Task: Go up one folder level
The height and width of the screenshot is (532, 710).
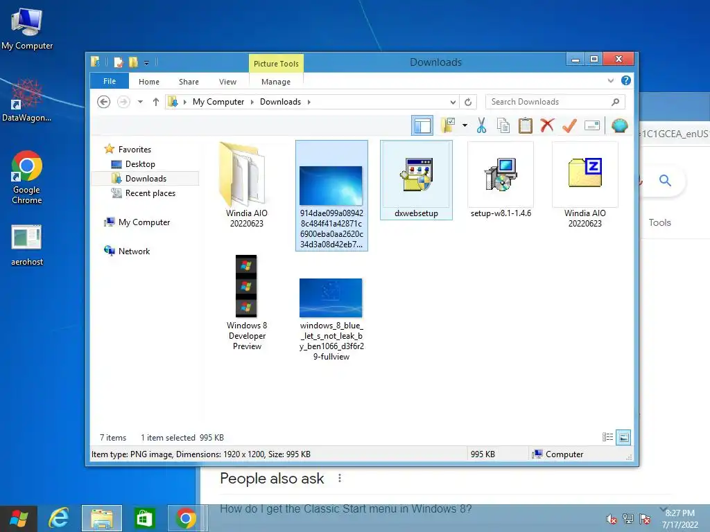Action: pyautogui.click(x=156, y=102)
